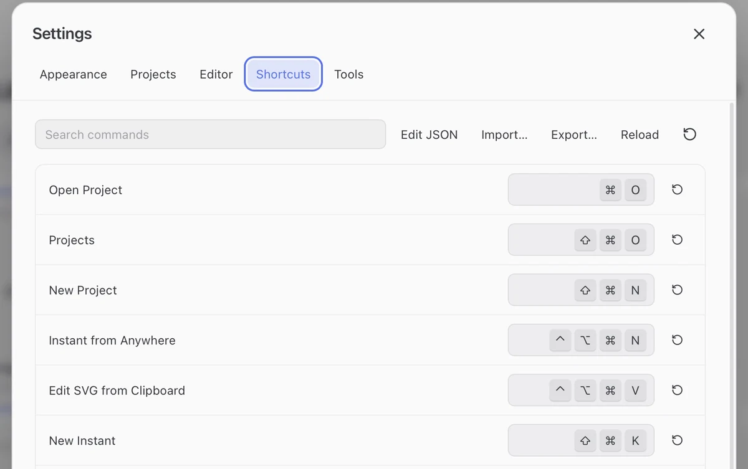Screen dimensions: 748x469
Task: Reset the Instant from Anywhere shortcut
Action: point(678,340)
